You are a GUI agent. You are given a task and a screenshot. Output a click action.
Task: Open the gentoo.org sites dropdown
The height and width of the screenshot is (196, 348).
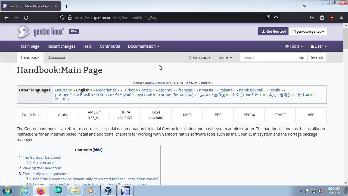308,31
